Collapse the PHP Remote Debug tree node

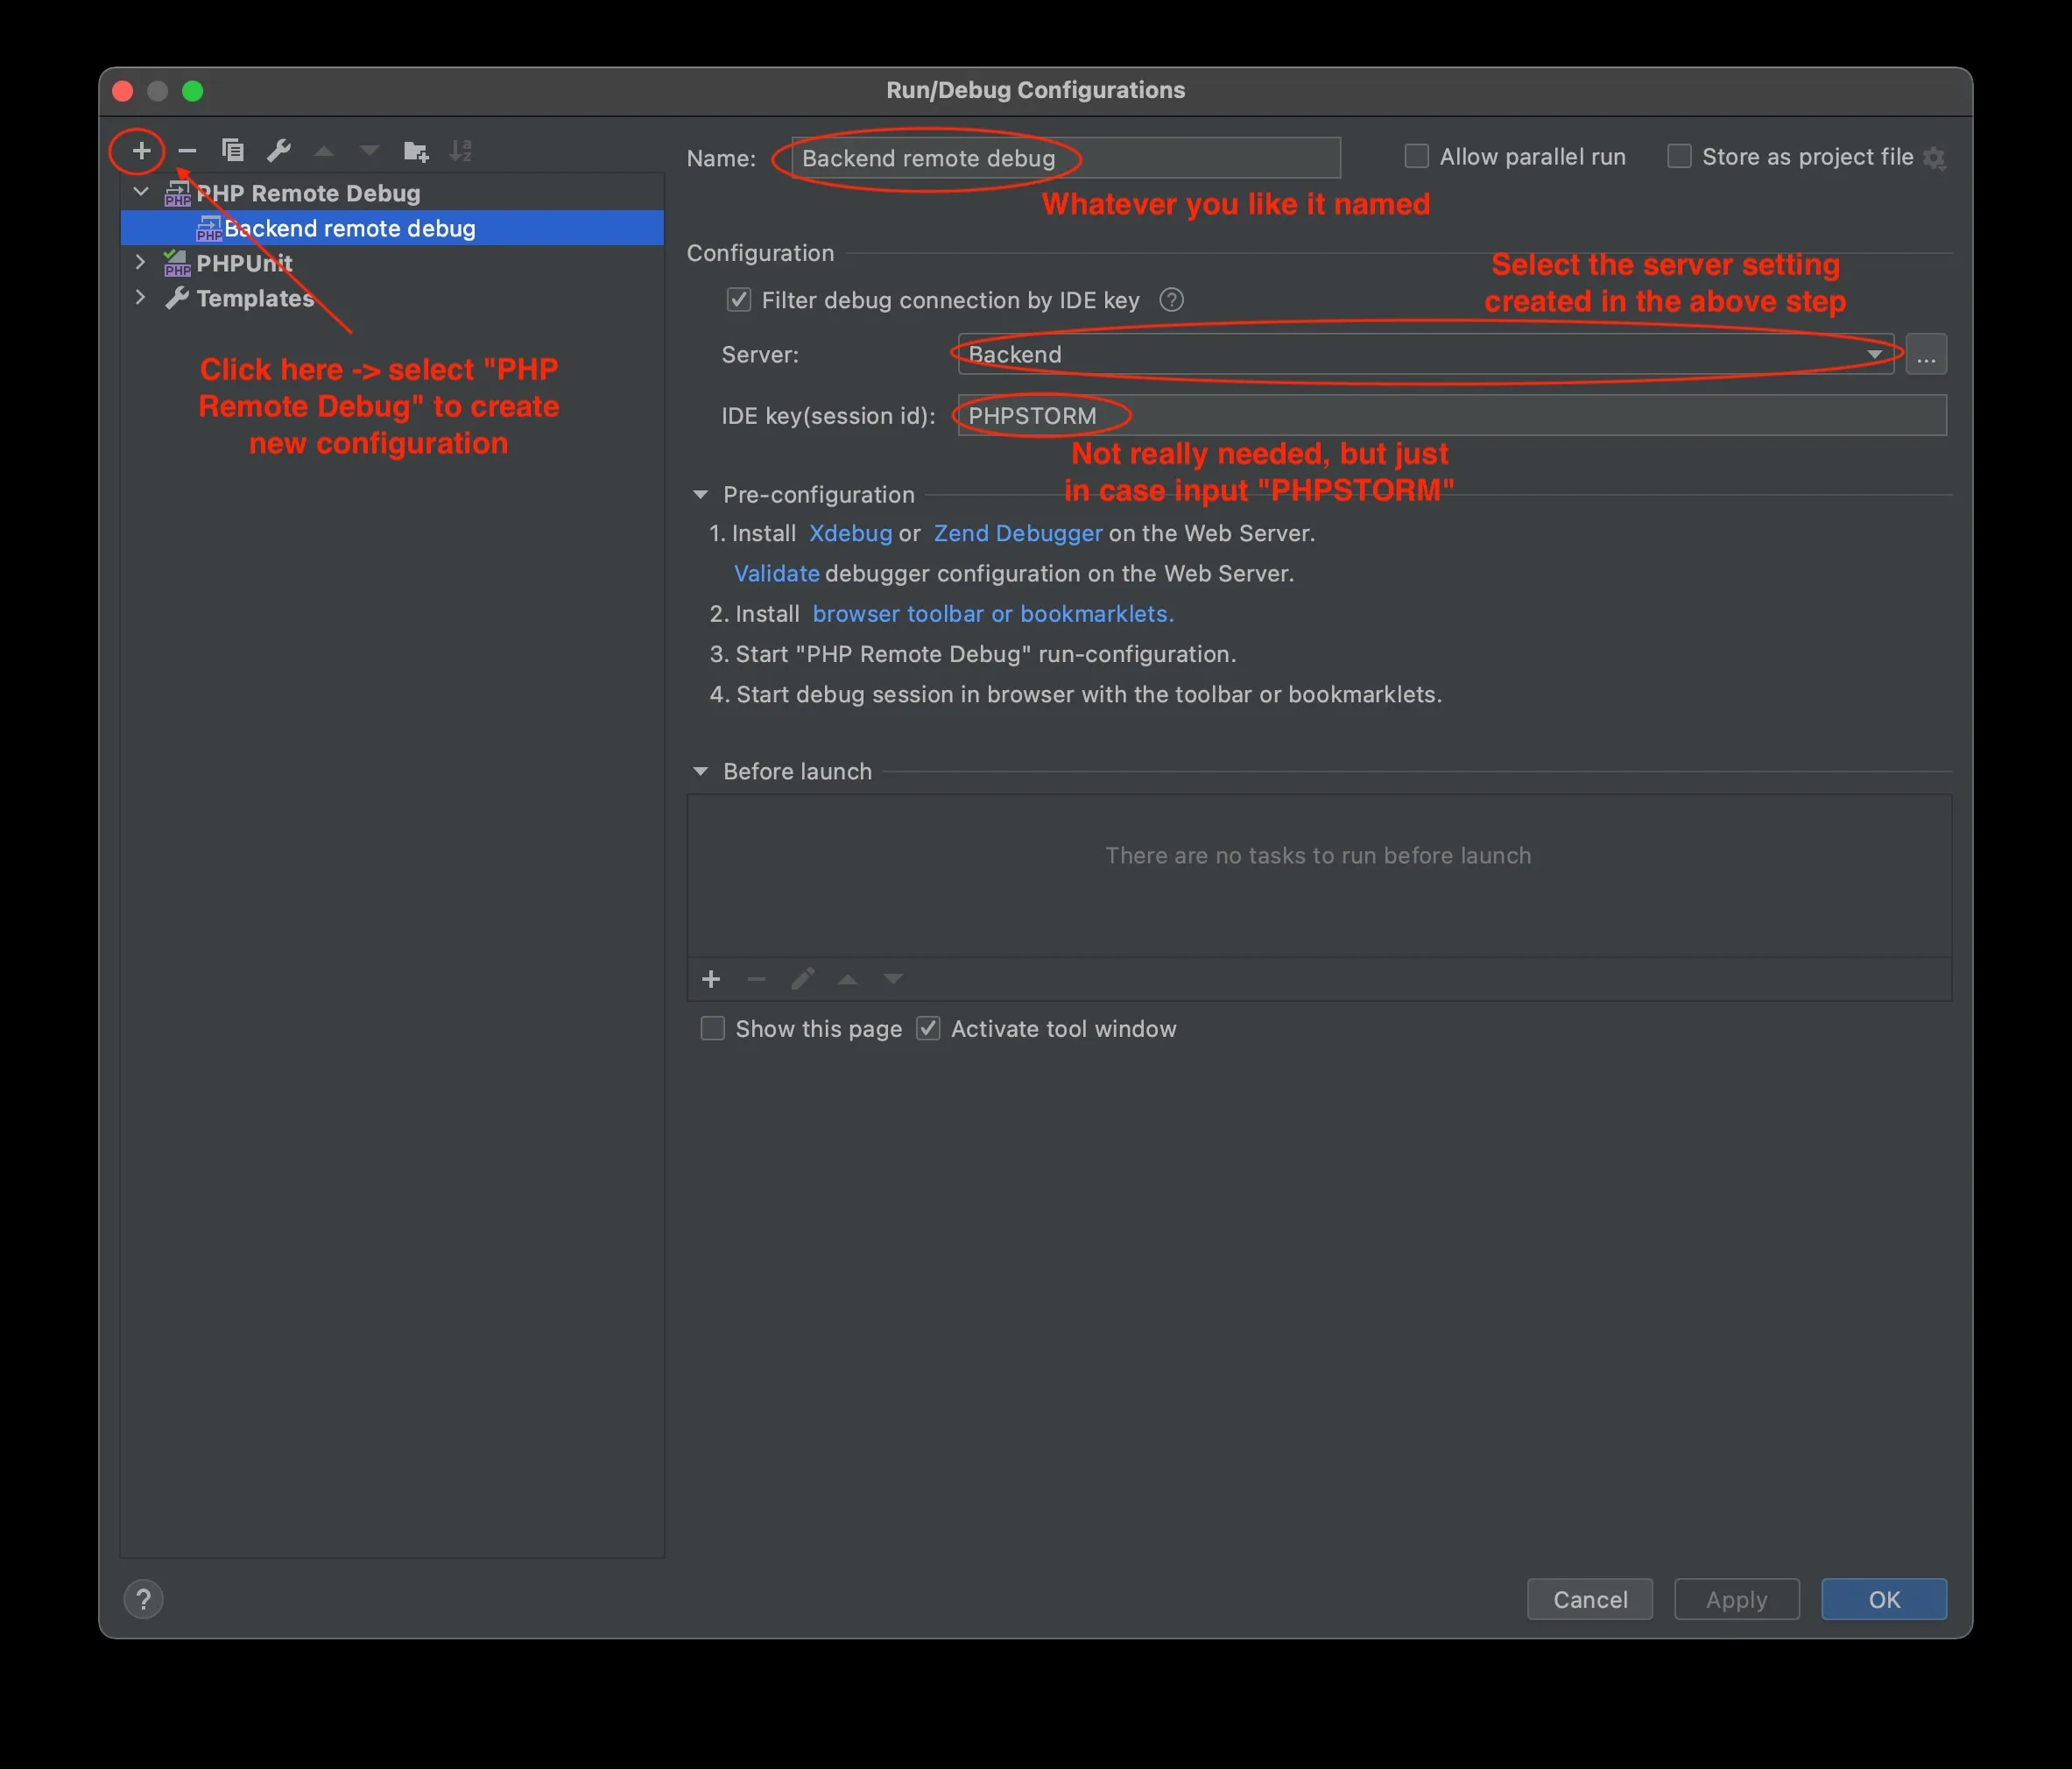[x=141, y=192]
